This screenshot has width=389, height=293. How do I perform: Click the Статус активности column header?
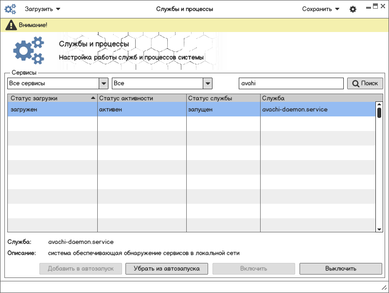pos(142,98)
